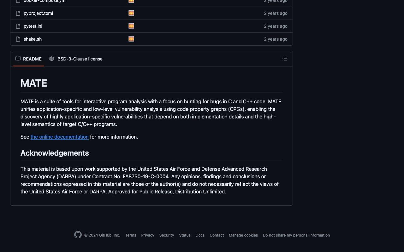Open the Status footer link
This screenshot has height=252, width=404.
point(185,235)
